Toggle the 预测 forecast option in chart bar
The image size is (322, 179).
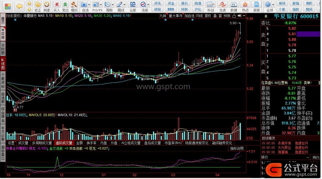(x=227, y=16)
